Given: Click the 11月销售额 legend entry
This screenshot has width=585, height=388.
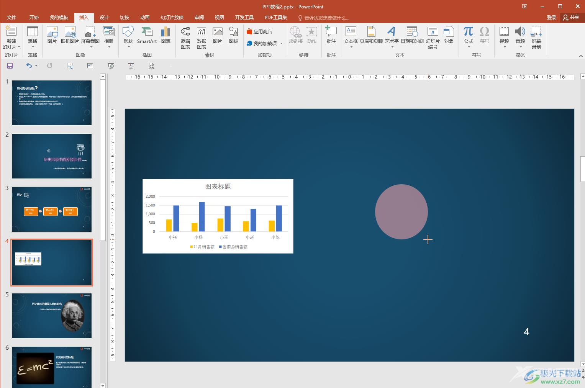Looking at the screenshot, I should point(202,247).
